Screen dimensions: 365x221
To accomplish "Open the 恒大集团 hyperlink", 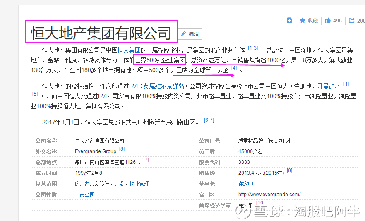I will pyautogui.click(x=129, y=50).
